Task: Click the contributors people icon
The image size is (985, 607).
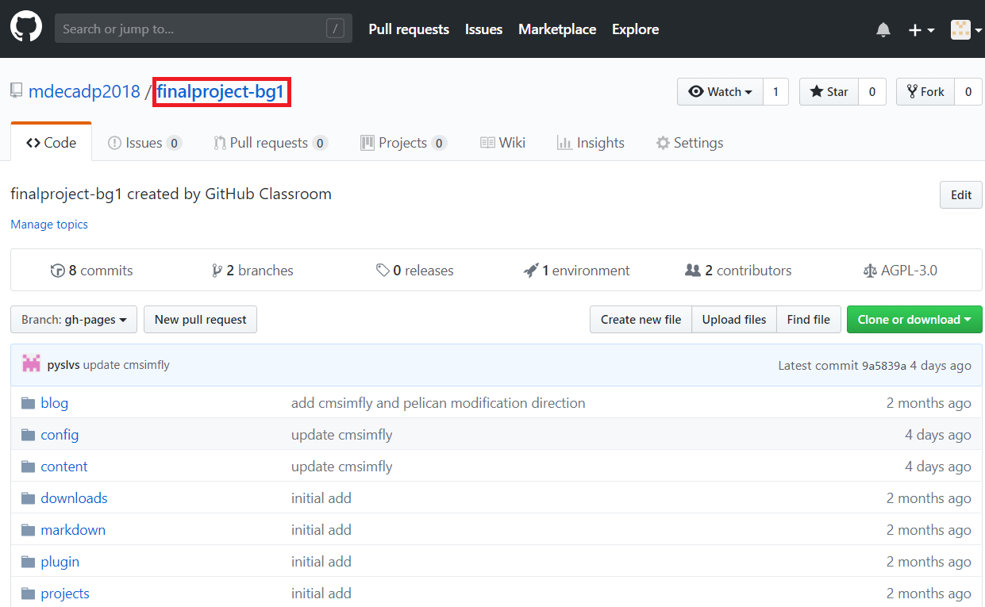Action: 693,271
